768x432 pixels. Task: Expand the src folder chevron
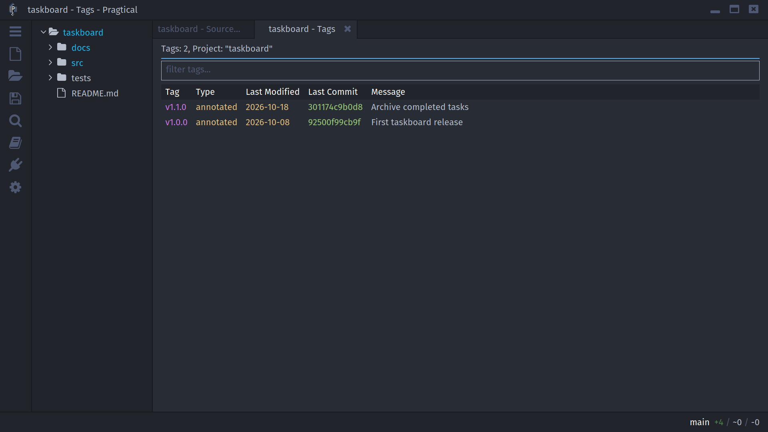click(50, 62)
